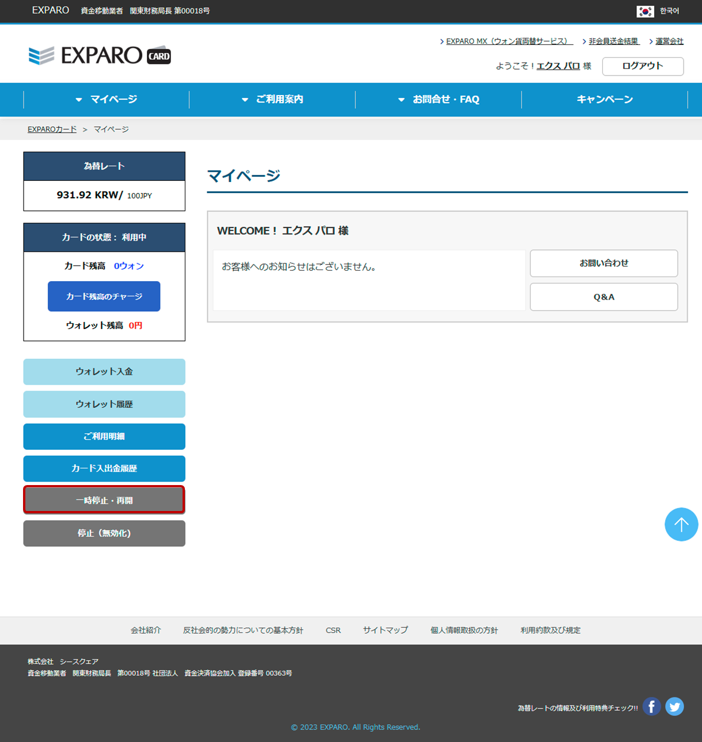Viewport: 702px width, 742px height.
Task: Click the EXPARO CARD logo
Action: (x=100, y=55)
